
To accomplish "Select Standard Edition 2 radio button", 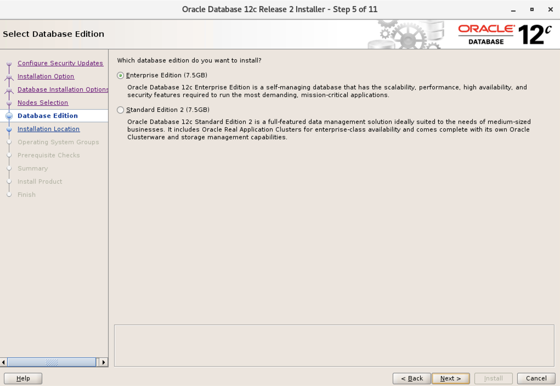I will pyautogui.click(x=120, y=110).
